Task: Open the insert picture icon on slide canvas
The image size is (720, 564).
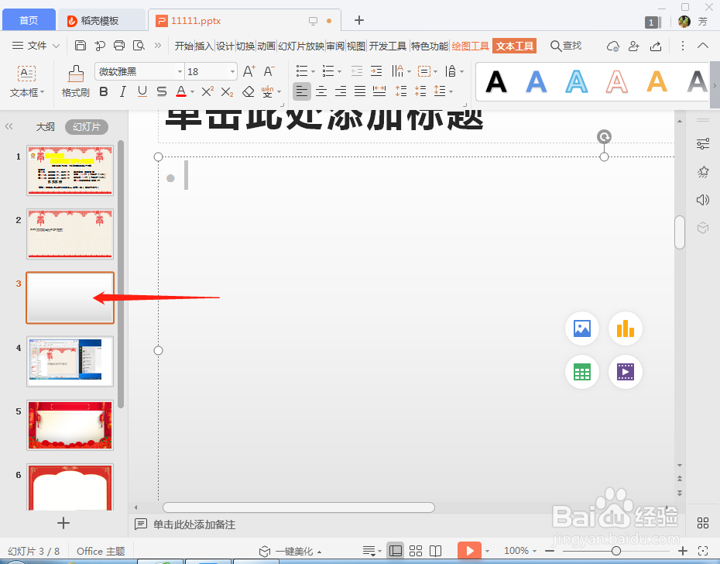Action: coord(581,328)
